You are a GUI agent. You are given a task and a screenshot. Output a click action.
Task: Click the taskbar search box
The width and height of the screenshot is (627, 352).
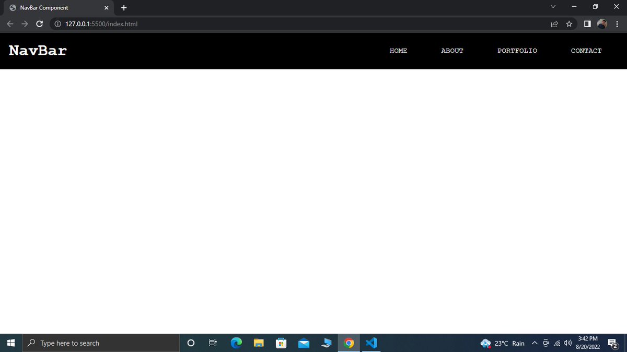(101, 343)
